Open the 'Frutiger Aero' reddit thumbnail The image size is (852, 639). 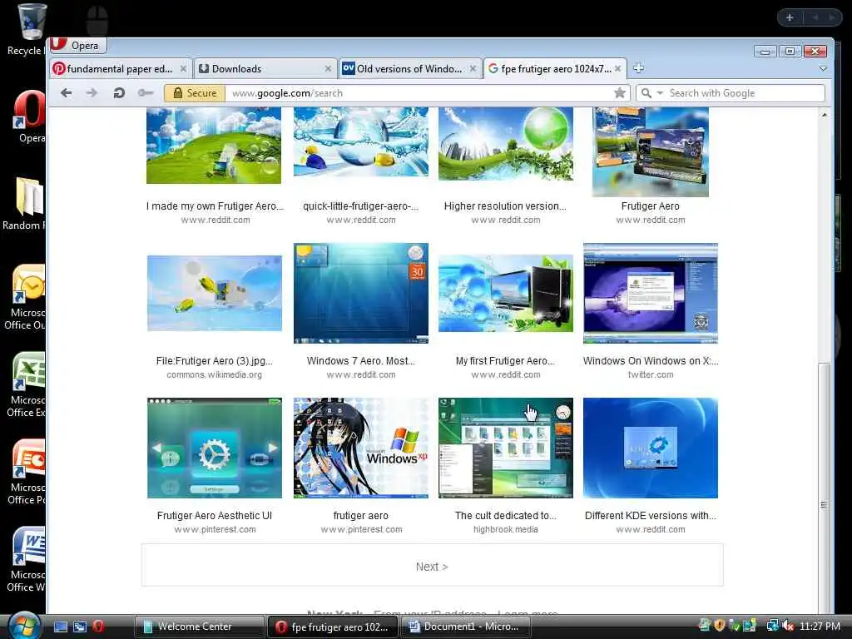coord(651,152)
